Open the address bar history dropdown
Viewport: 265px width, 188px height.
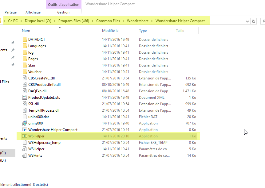[247, 21]
